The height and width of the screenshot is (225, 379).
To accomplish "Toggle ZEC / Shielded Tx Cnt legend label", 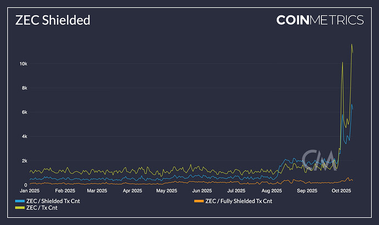I will point(53,201).
